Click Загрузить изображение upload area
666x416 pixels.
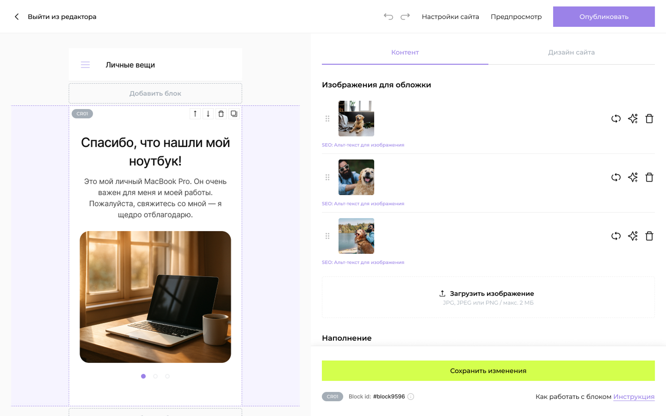[x=488, y=297]
